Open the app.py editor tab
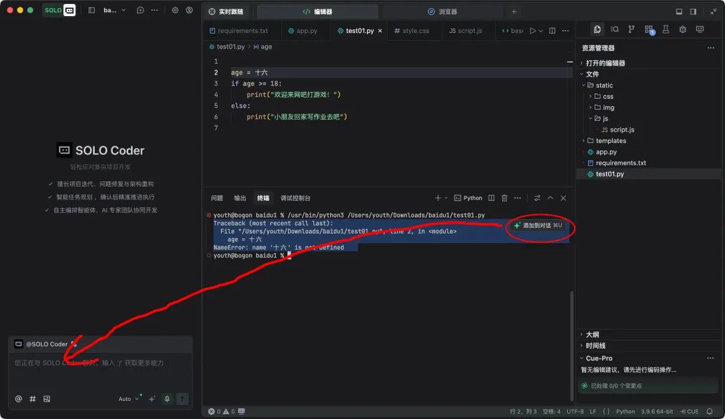The height and width of the screenshot is (419, 725). [x=303, y=30]
